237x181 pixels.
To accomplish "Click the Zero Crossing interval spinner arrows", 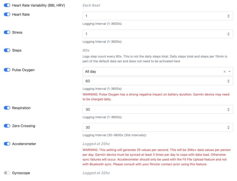I will coord(228,128).
